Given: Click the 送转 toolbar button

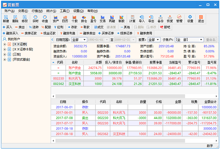Looking at the screenshot, I should tap(34, 27).
